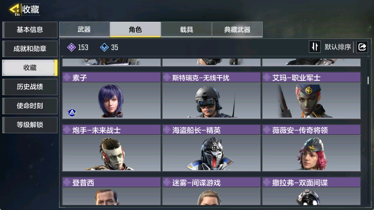Open the 使命时刻 sidebar section
This screenshot has height=210, width=374.
click(30, 106)
